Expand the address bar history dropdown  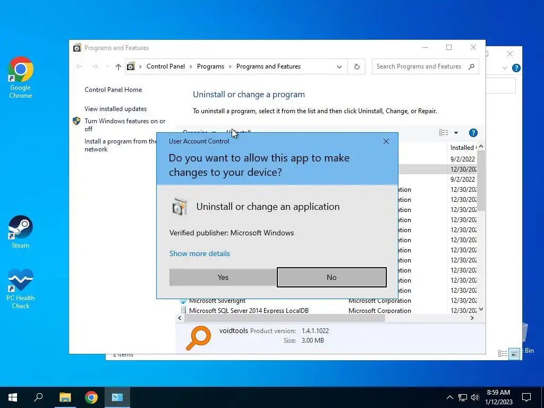[x=339, y=66]
